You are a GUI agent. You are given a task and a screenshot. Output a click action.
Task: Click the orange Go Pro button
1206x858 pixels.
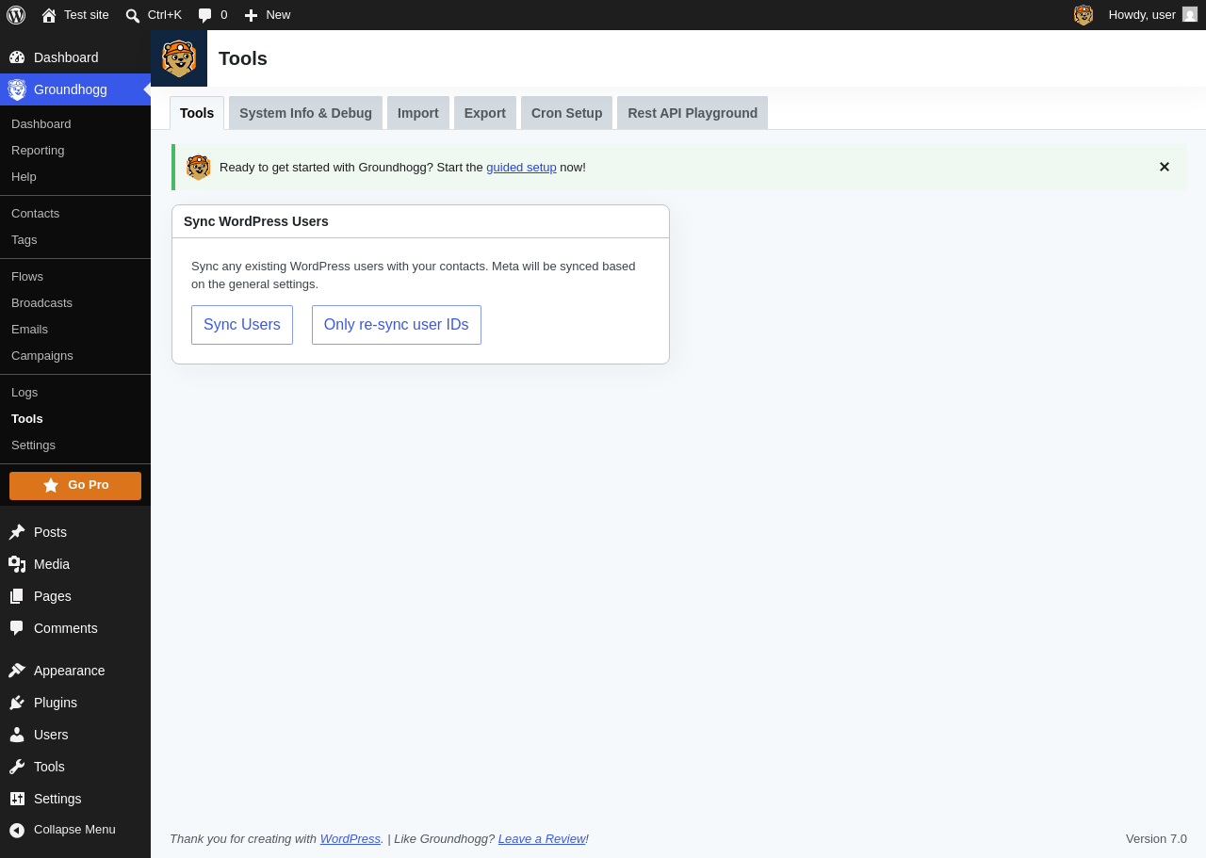click(75, 486)
